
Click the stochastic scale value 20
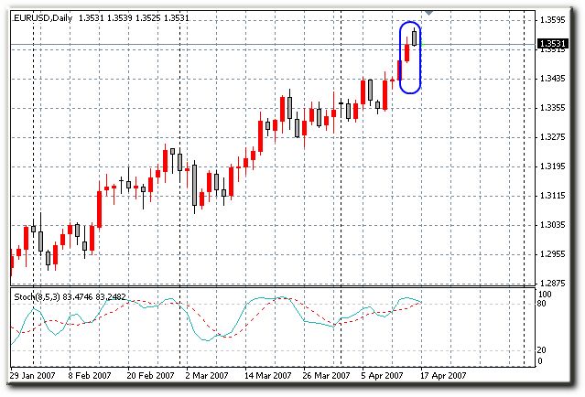(541, 350)
